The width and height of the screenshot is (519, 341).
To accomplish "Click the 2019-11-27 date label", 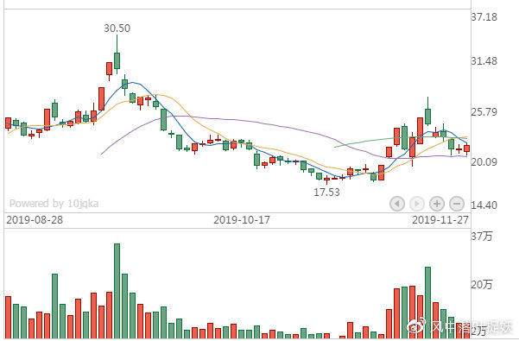I will coord(440,220).
